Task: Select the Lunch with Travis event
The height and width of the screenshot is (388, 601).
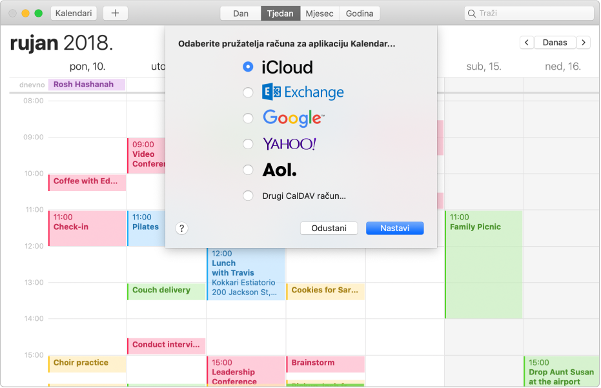Action: pyautogui.click(x=246, y=274)
